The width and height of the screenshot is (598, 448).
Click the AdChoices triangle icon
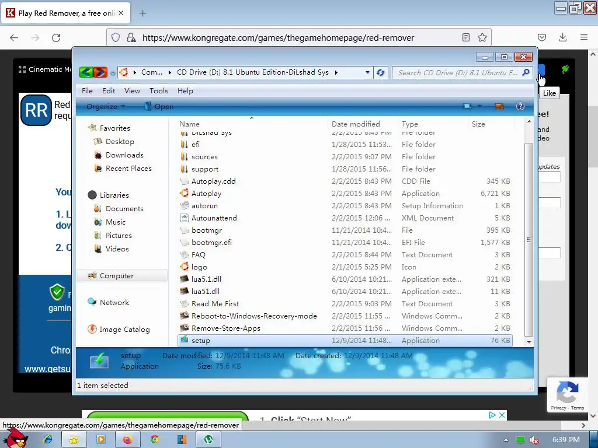(492, 415)
